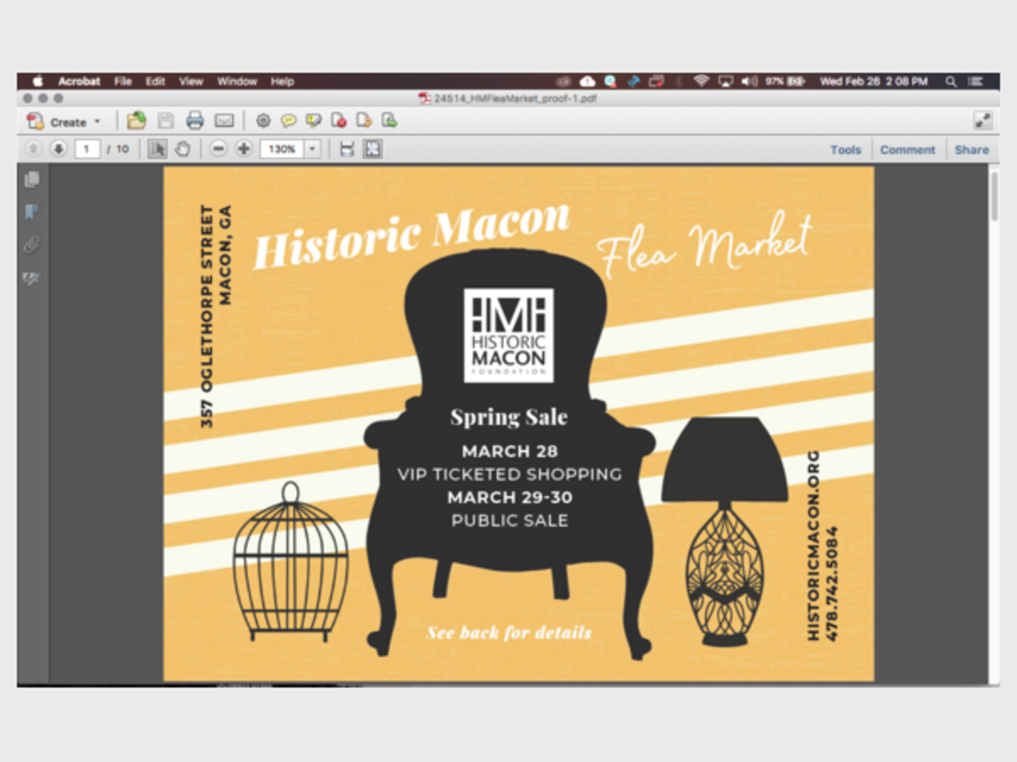Expand the Create dropdown arrow
This screenshot has height=762, width=1017.
pyautogui.click(x=97, y=122)
